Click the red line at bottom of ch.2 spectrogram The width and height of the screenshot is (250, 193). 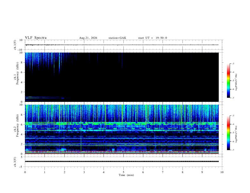tap(122, 154)
